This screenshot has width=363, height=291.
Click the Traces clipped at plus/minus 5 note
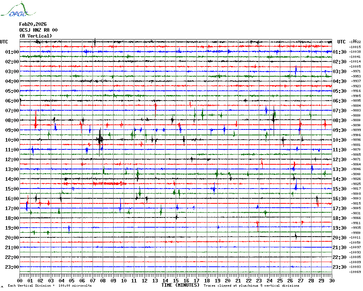251,286
